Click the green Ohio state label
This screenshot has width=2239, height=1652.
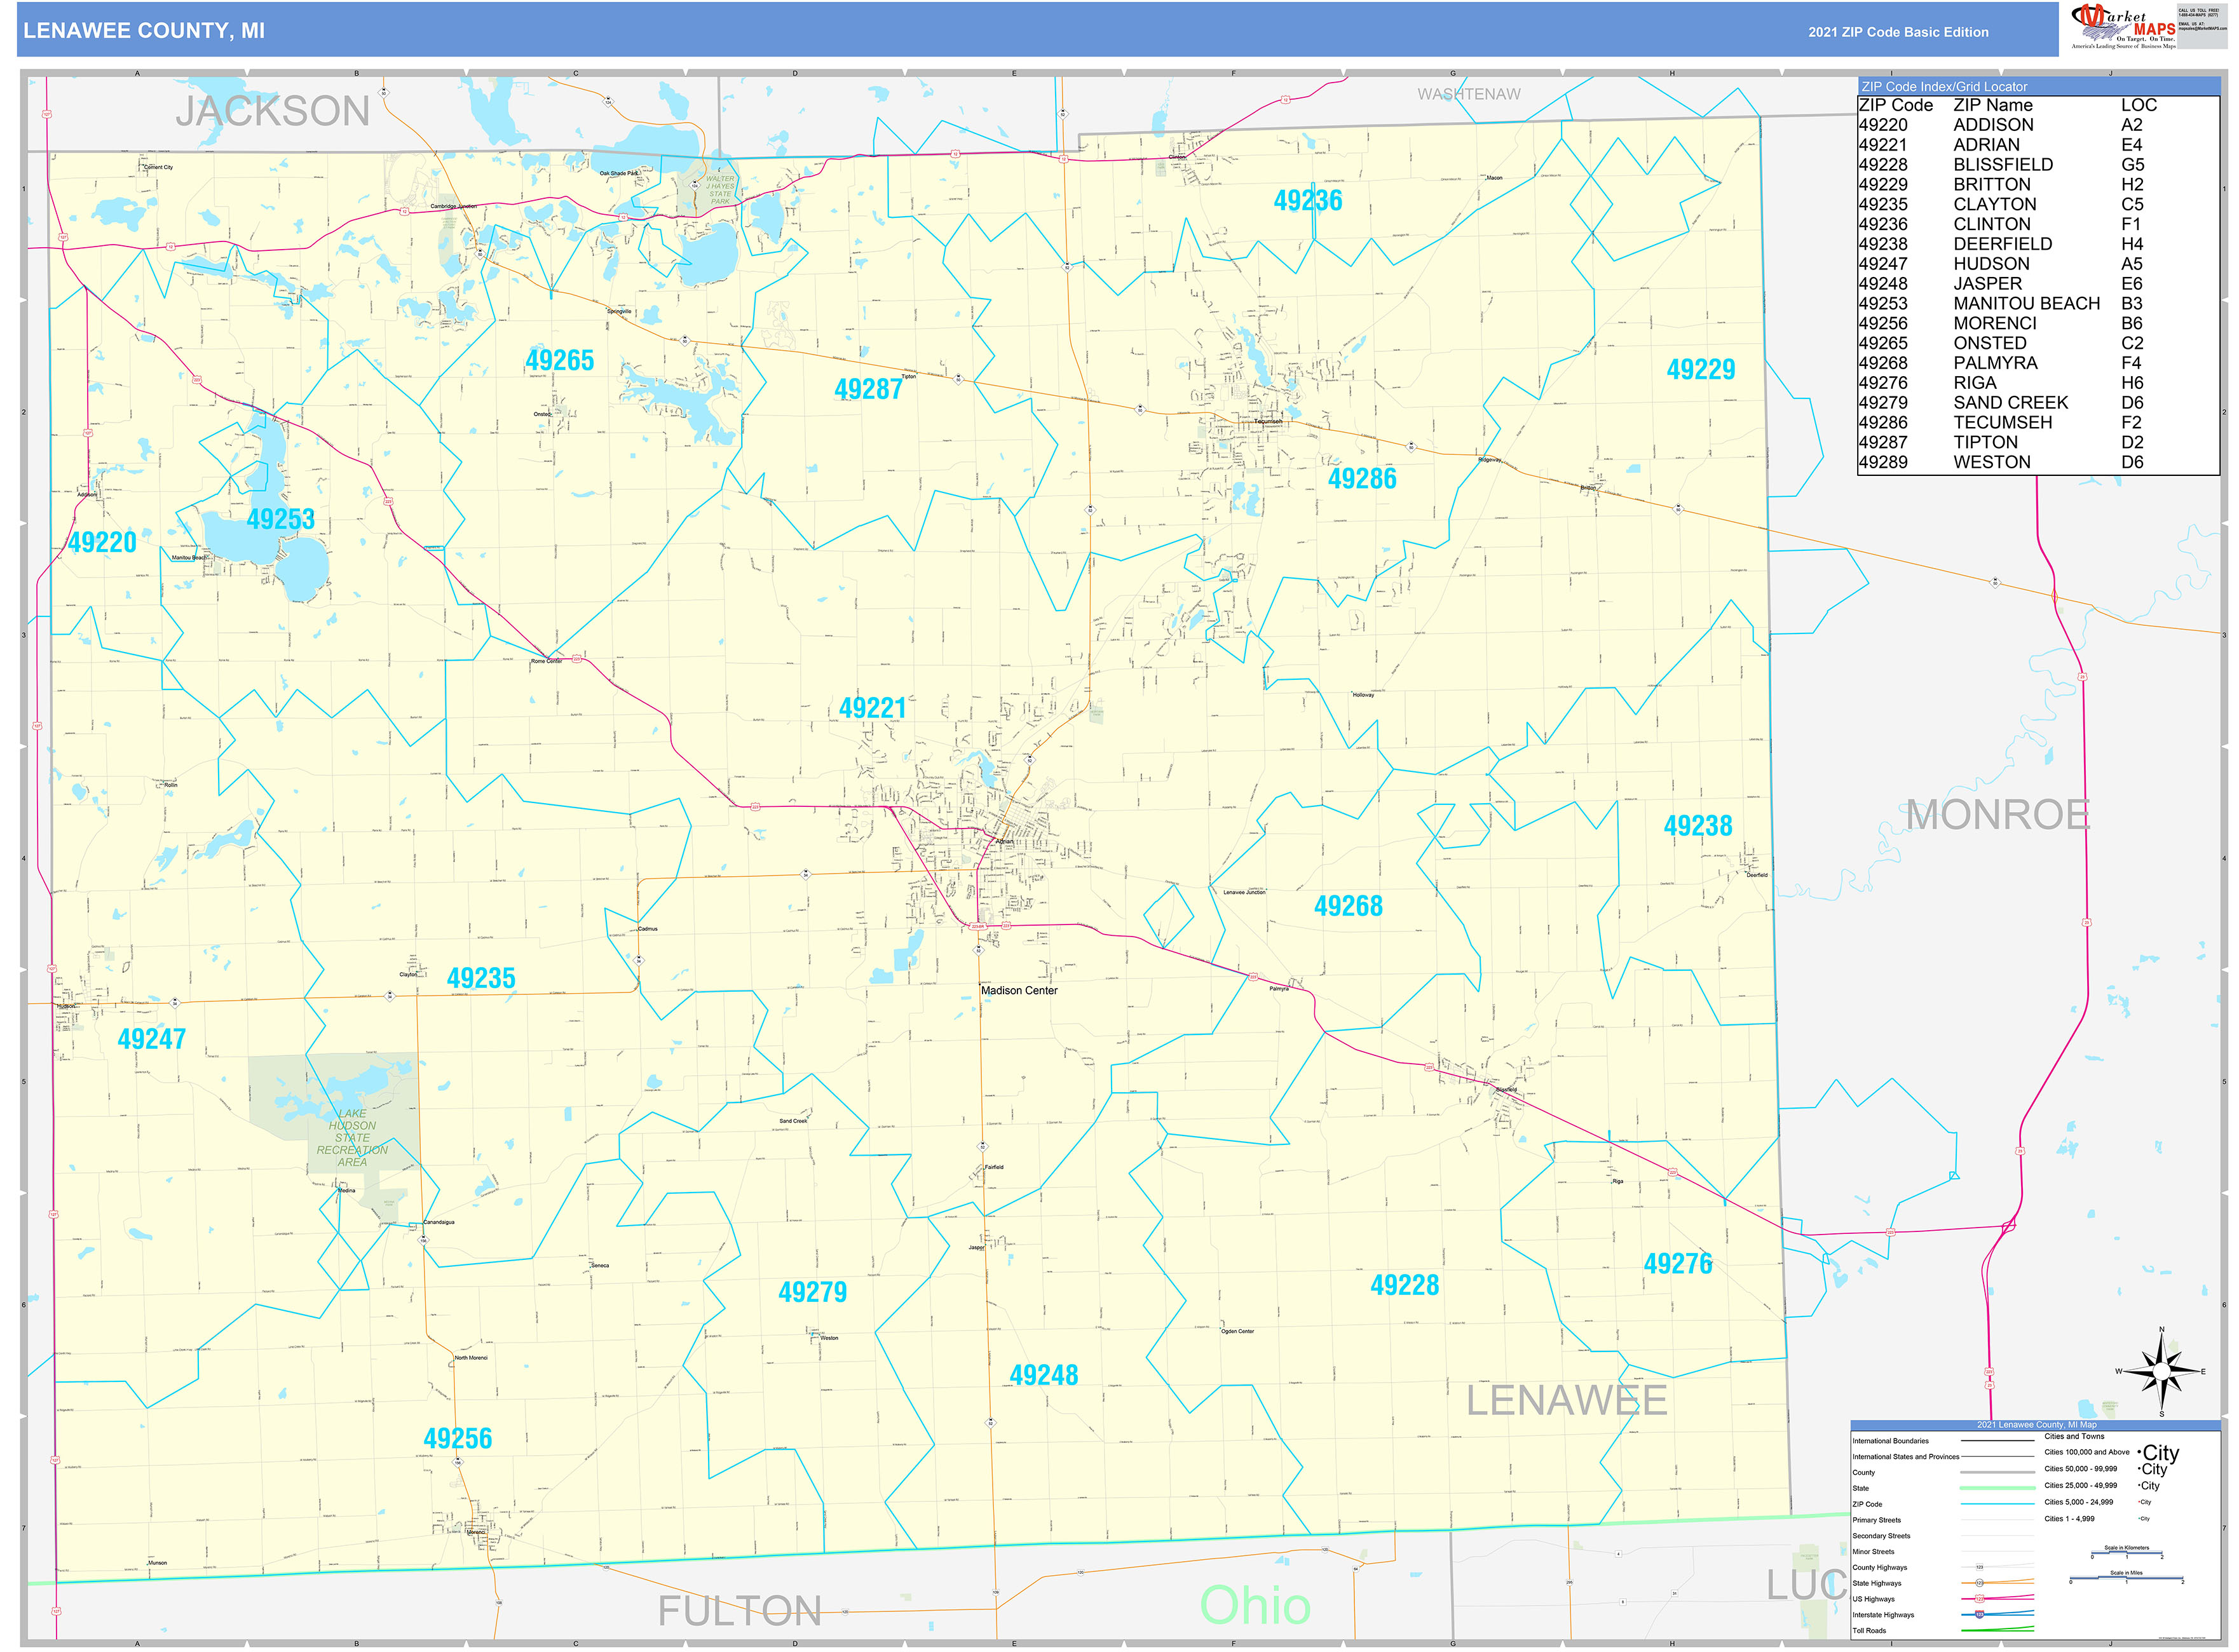(1255, 1605)
